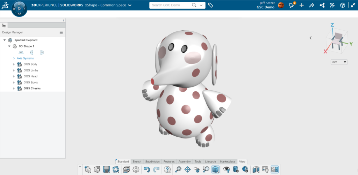Image resolution: width=358 pixels, height=175 pixels.
Task: Expand the OGS Body tree node
Action: click(x=14, y=64)
